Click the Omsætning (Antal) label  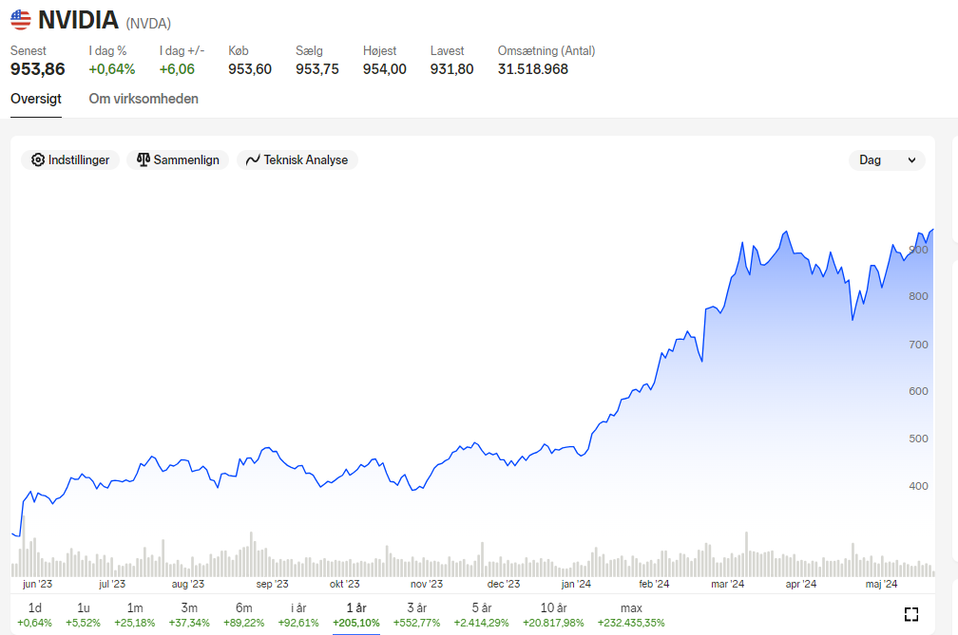pos(546,50)
